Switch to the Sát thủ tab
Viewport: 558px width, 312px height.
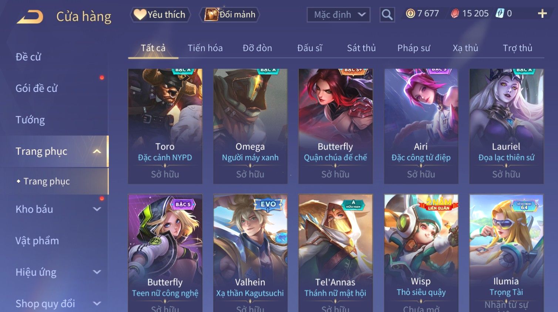[361, 48]
